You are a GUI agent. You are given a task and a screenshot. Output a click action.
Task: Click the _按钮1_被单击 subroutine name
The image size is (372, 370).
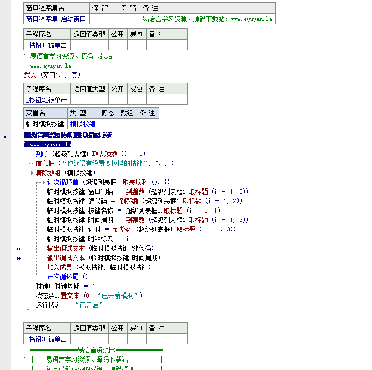click(x=46, y=45)
